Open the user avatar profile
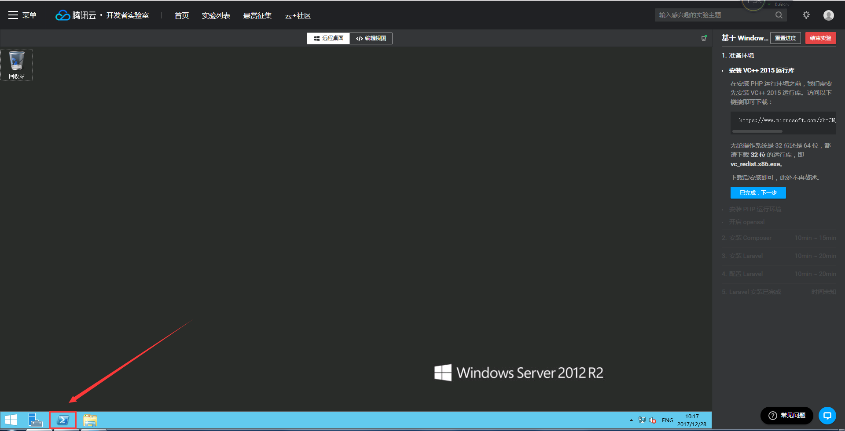Screen dimensions: 845x431 point(829,15)
